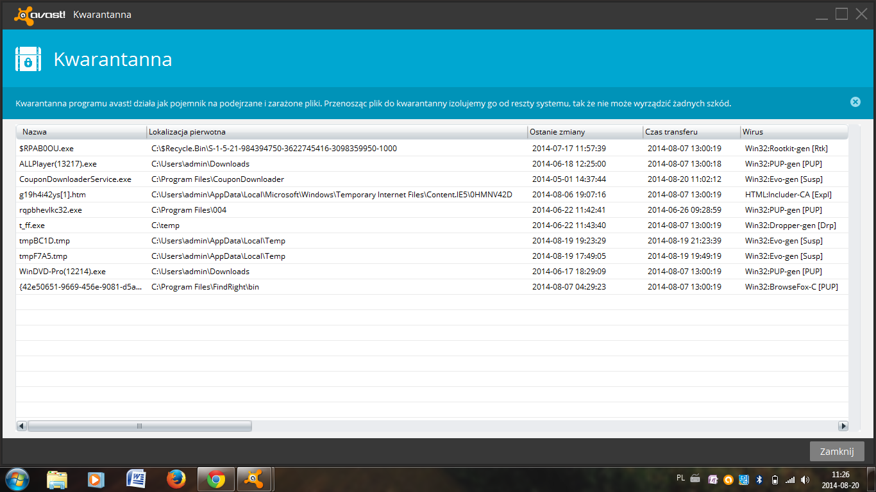The image size is (876, 492).
Task: Dismiss the blue quarantine info banner
Action: (x=855, y=102)
